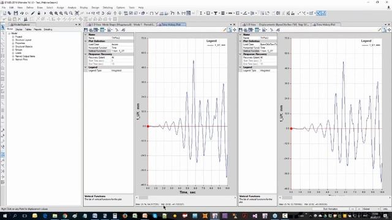Viewport: 392px width, 220px height.
Task: Click the lock/unlock model padlock icon
Action: tap(39, 13)
